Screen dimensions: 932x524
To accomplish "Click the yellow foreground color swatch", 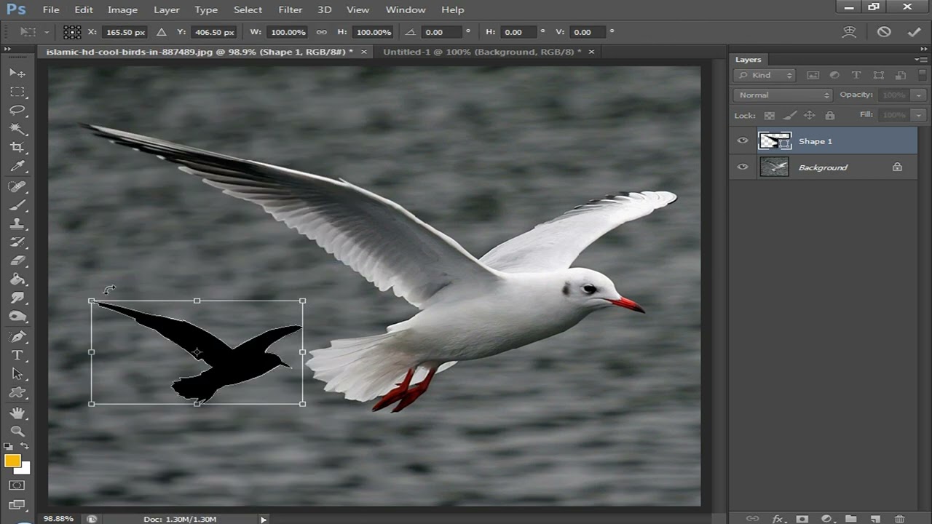I will (12, 461).
